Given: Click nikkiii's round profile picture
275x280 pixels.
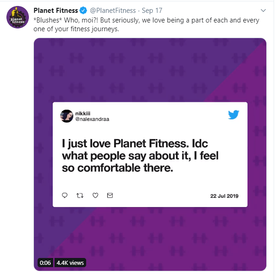Looking at the screenshot, I should click(67, 116).
